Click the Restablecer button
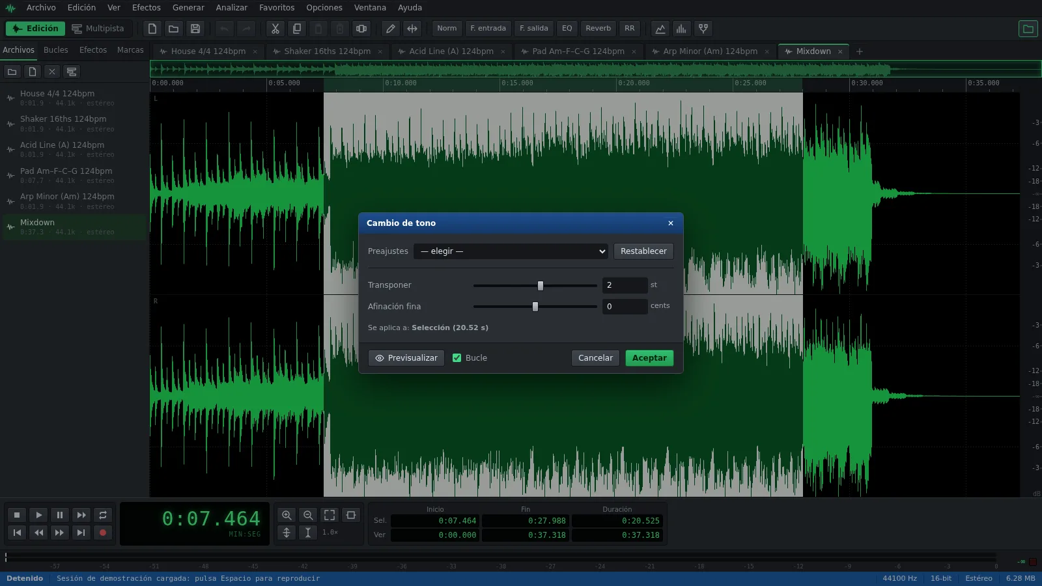1042x586 pixels. pos(643,251)
